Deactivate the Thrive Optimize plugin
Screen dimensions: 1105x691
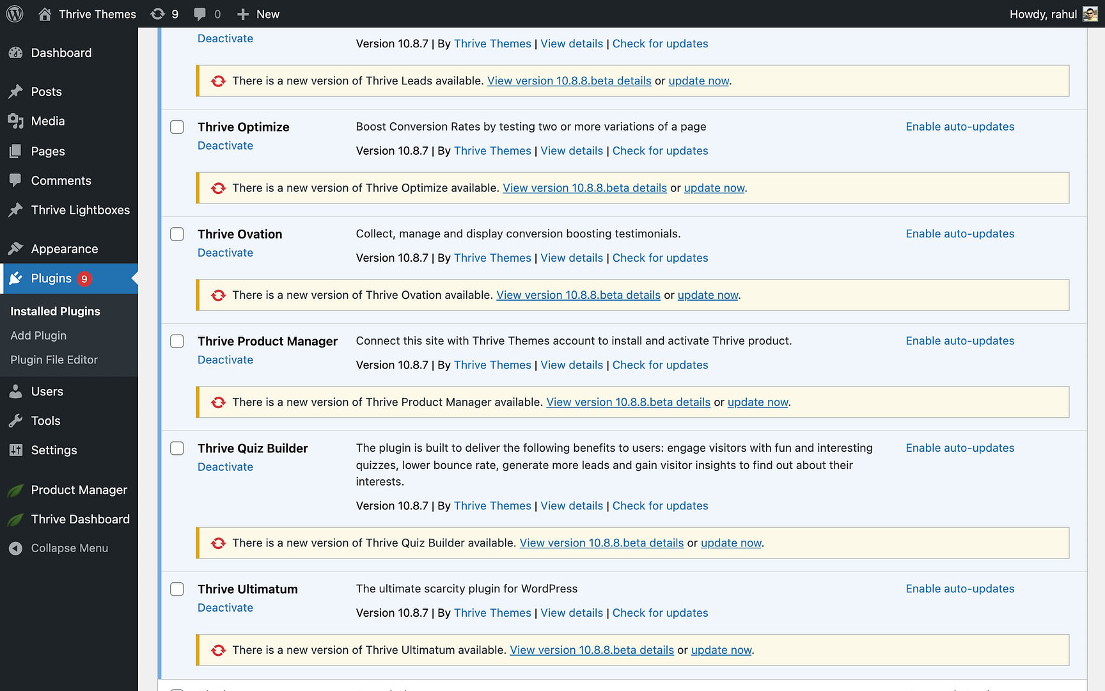(x=225, y=145)
